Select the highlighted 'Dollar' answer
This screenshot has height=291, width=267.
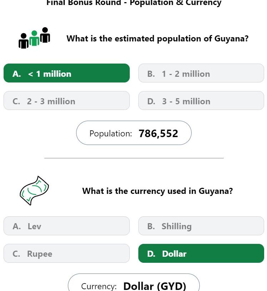201,253
